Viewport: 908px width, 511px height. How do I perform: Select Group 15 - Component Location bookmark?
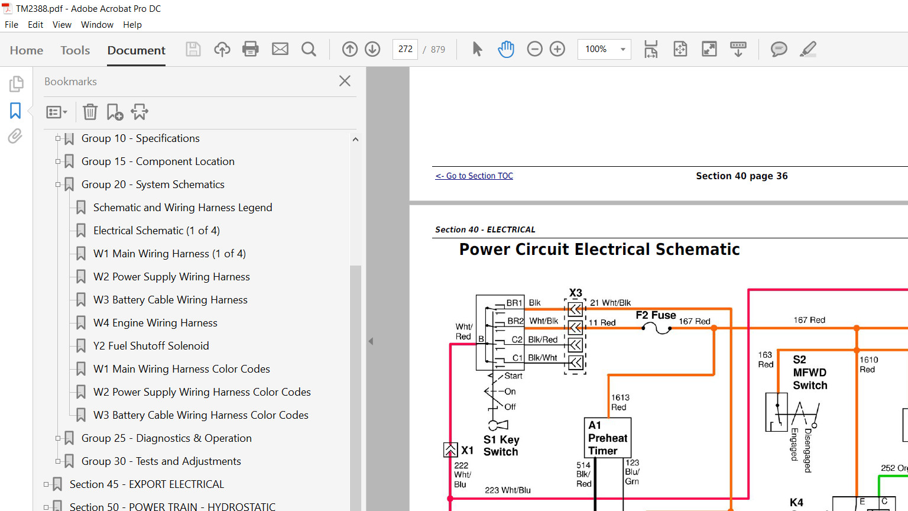pyautogui.click(x=158, y=161)
